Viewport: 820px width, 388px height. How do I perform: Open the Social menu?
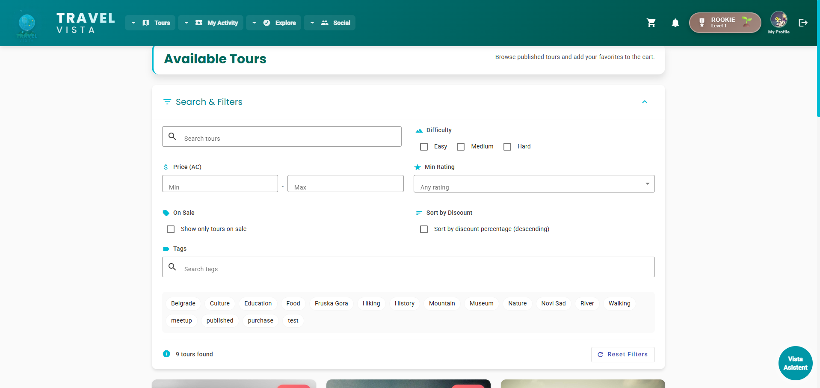[329, 23]
